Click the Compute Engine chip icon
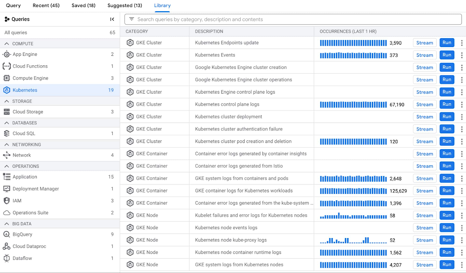This screenshot has height=273, width=466. point(6,78)
